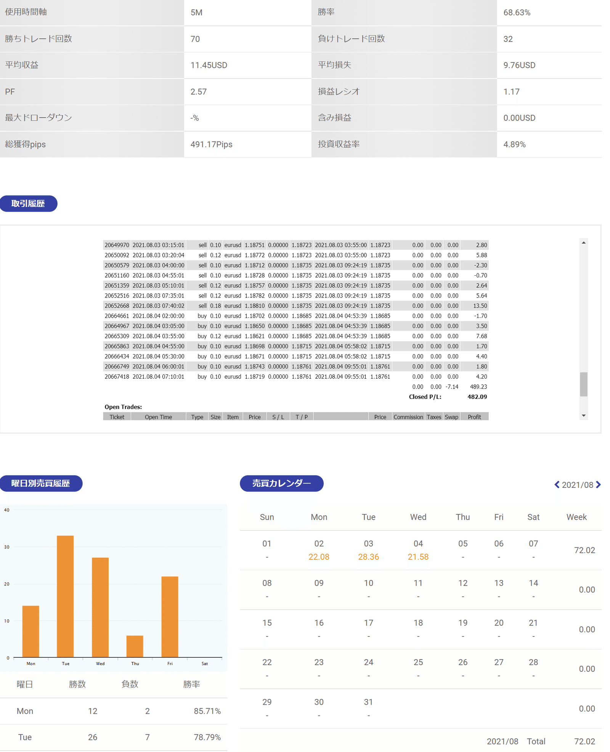
Task: Click the Tue row win count 26
Action: coord(93,738)
